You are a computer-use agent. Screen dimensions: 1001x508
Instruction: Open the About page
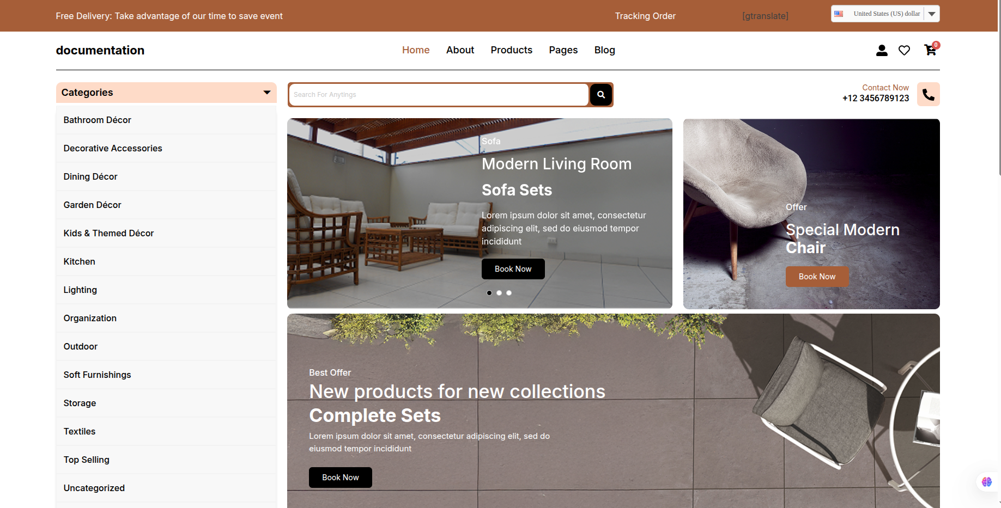[460, 50]
